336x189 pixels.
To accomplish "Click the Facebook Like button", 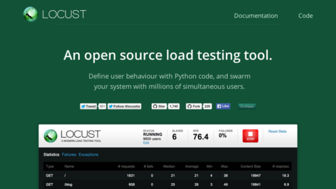I will click(x=223, y=106).
